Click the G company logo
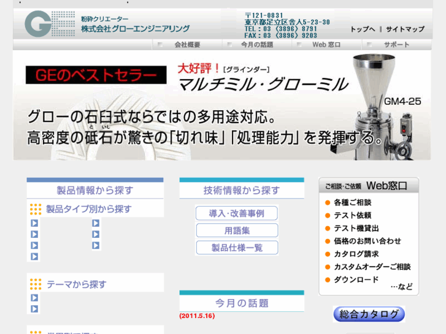Viewport: 446px width, 334px height. pyautogui.click(x=50, y=24)
